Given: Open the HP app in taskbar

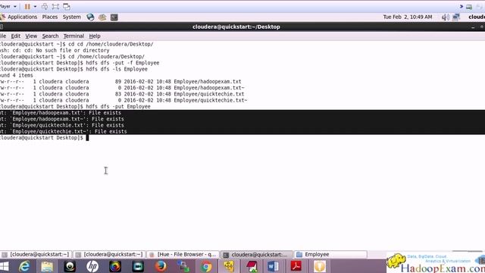Looking at the screenshot, I should pos(92,266).
